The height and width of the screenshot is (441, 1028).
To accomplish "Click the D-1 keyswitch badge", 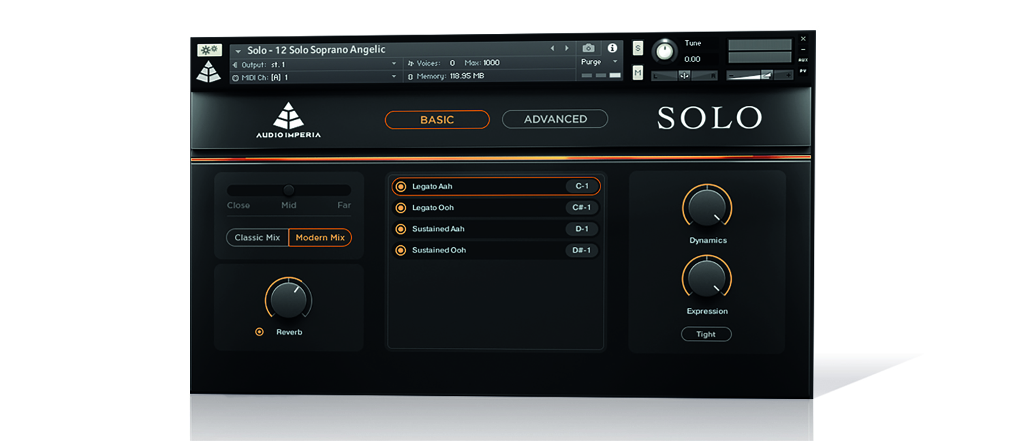I will pyautogui.click(x=582, y=229).
